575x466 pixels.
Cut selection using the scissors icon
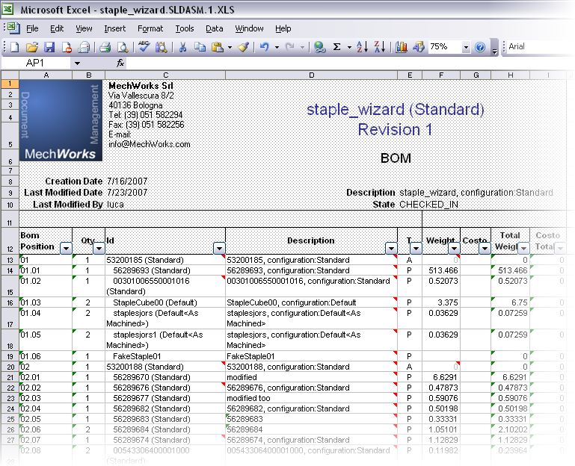pos(182,47)
